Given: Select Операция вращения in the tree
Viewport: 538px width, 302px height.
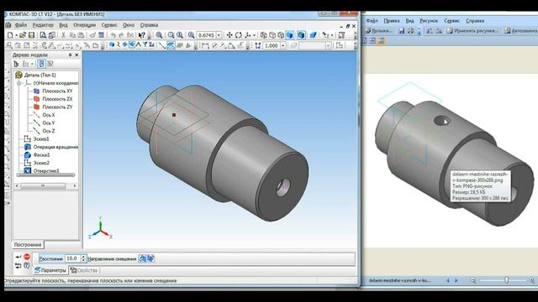Looking at the screenshot, I should pyautogui.click(x=55, y=147).
